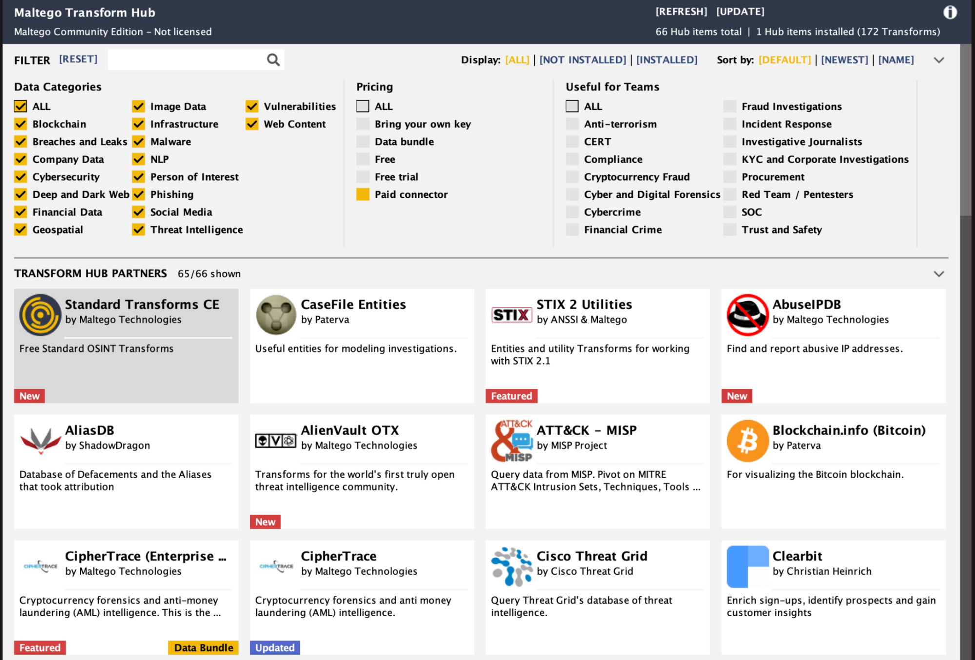Sort by NAME
The image size is (975, 660).
tap(896, 60)
